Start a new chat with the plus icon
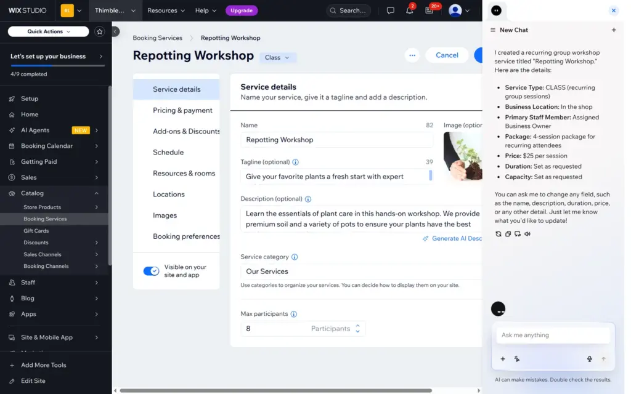Viewport: 631px width, 394px height. [x=613, y=30]
